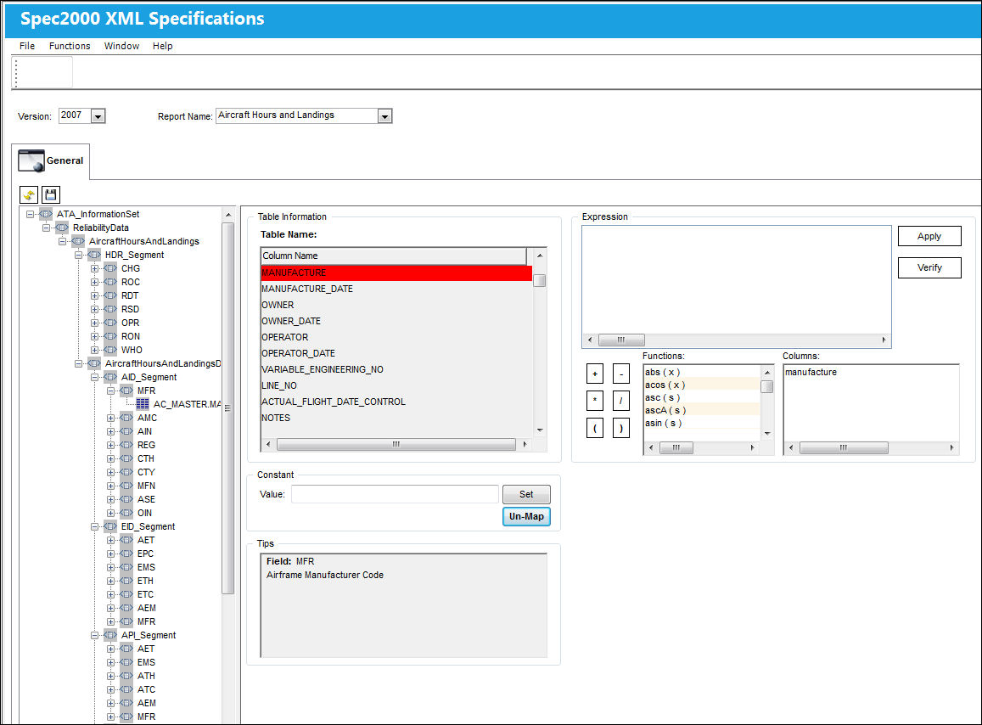Open the Help menu
The image size is (982, 725).
tap(162, 46)
